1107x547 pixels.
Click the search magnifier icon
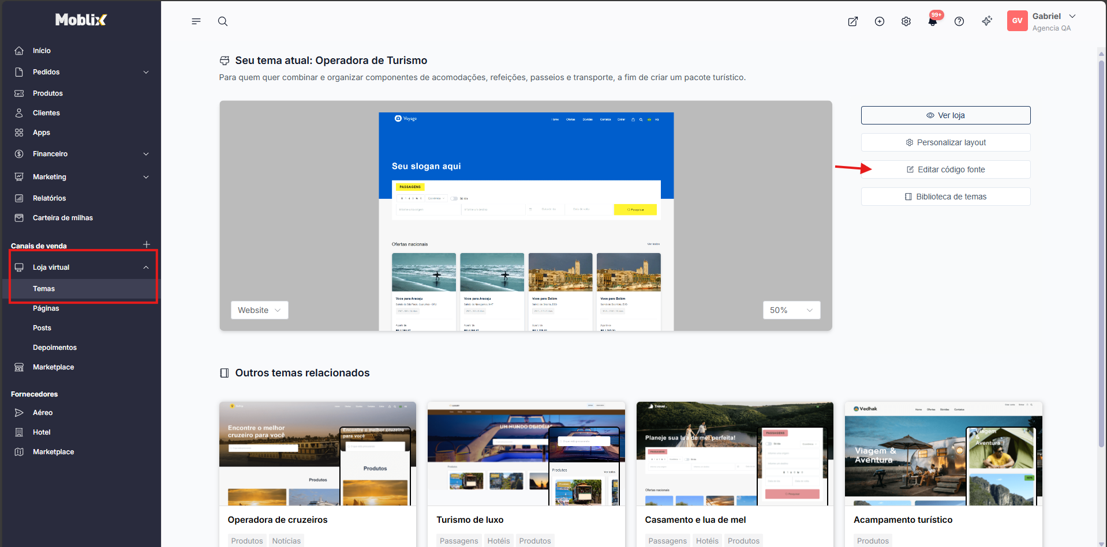click(x=223, y=21)
